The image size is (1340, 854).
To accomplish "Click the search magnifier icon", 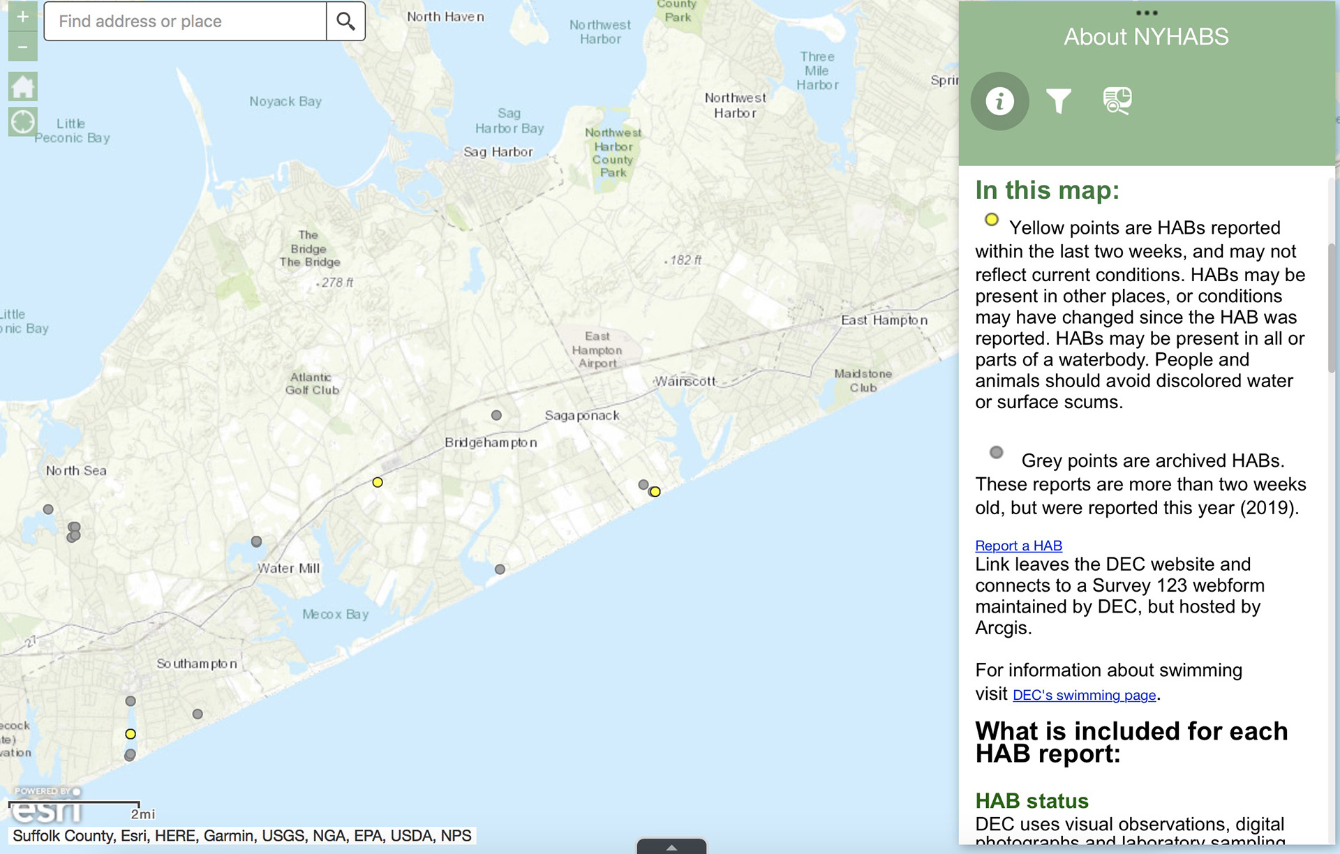I will pos(345,22).
